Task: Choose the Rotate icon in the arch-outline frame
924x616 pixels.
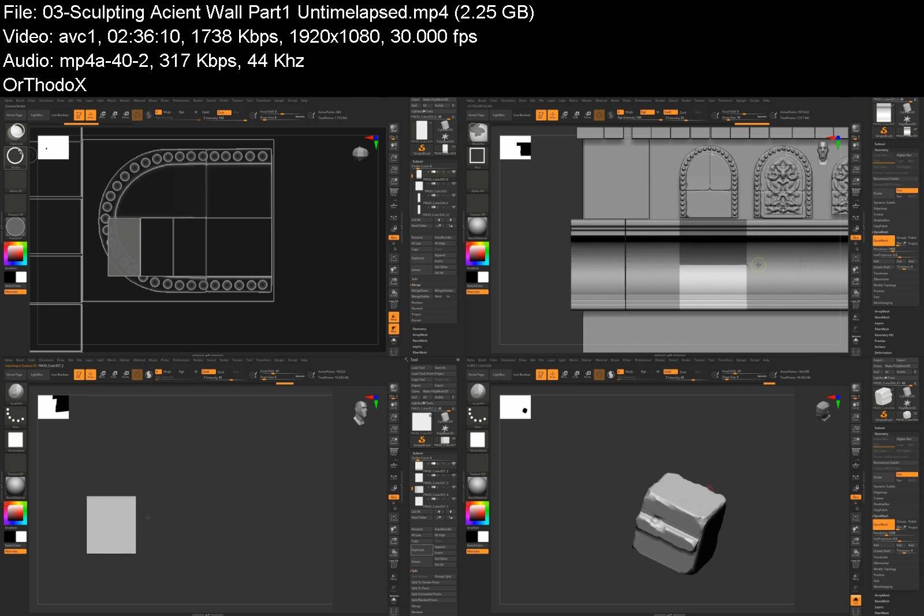Action: tap(125, 115)
